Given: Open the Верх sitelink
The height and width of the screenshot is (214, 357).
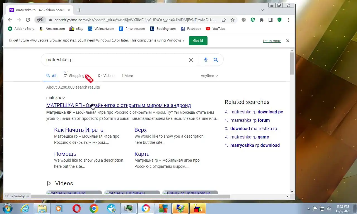Looking at the screenshot, I should [141, 130].
